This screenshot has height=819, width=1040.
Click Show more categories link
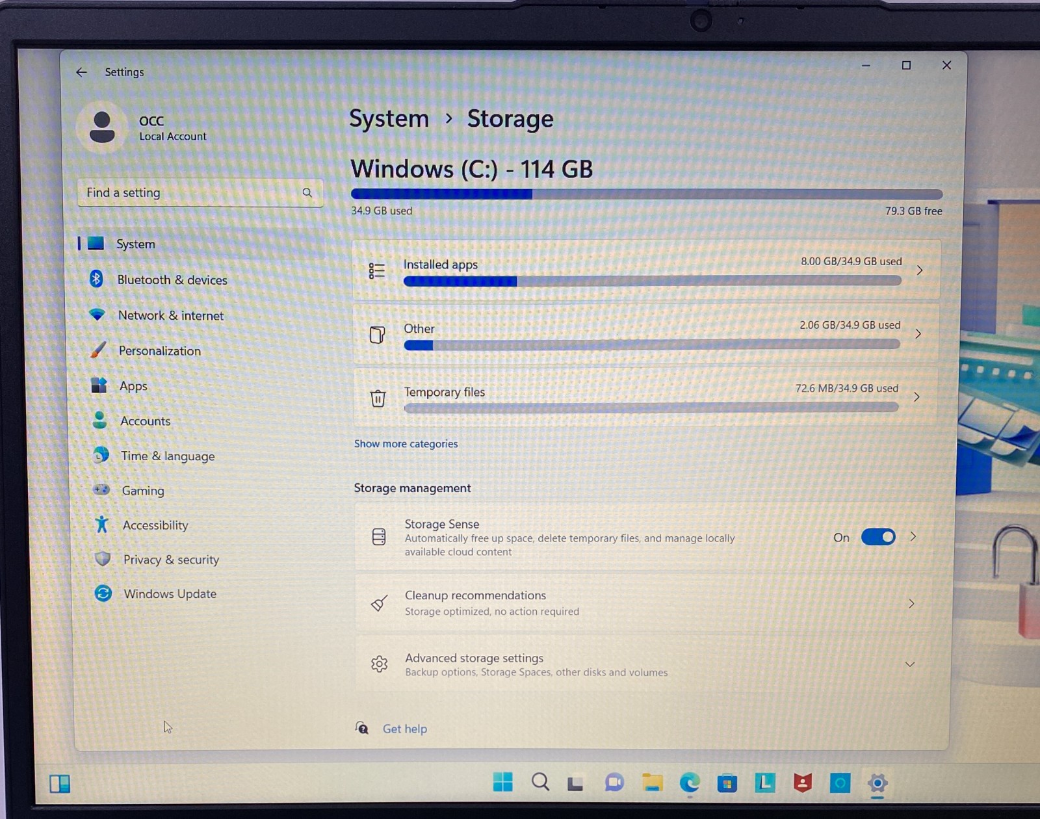point(406,443)
